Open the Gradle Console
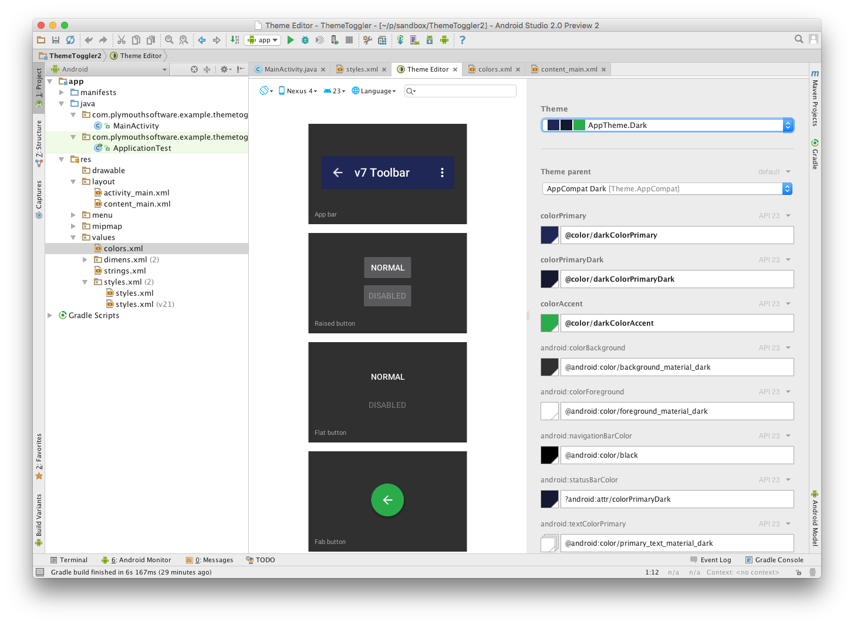The width and height of the screenshot is (854, 625). 774,560
